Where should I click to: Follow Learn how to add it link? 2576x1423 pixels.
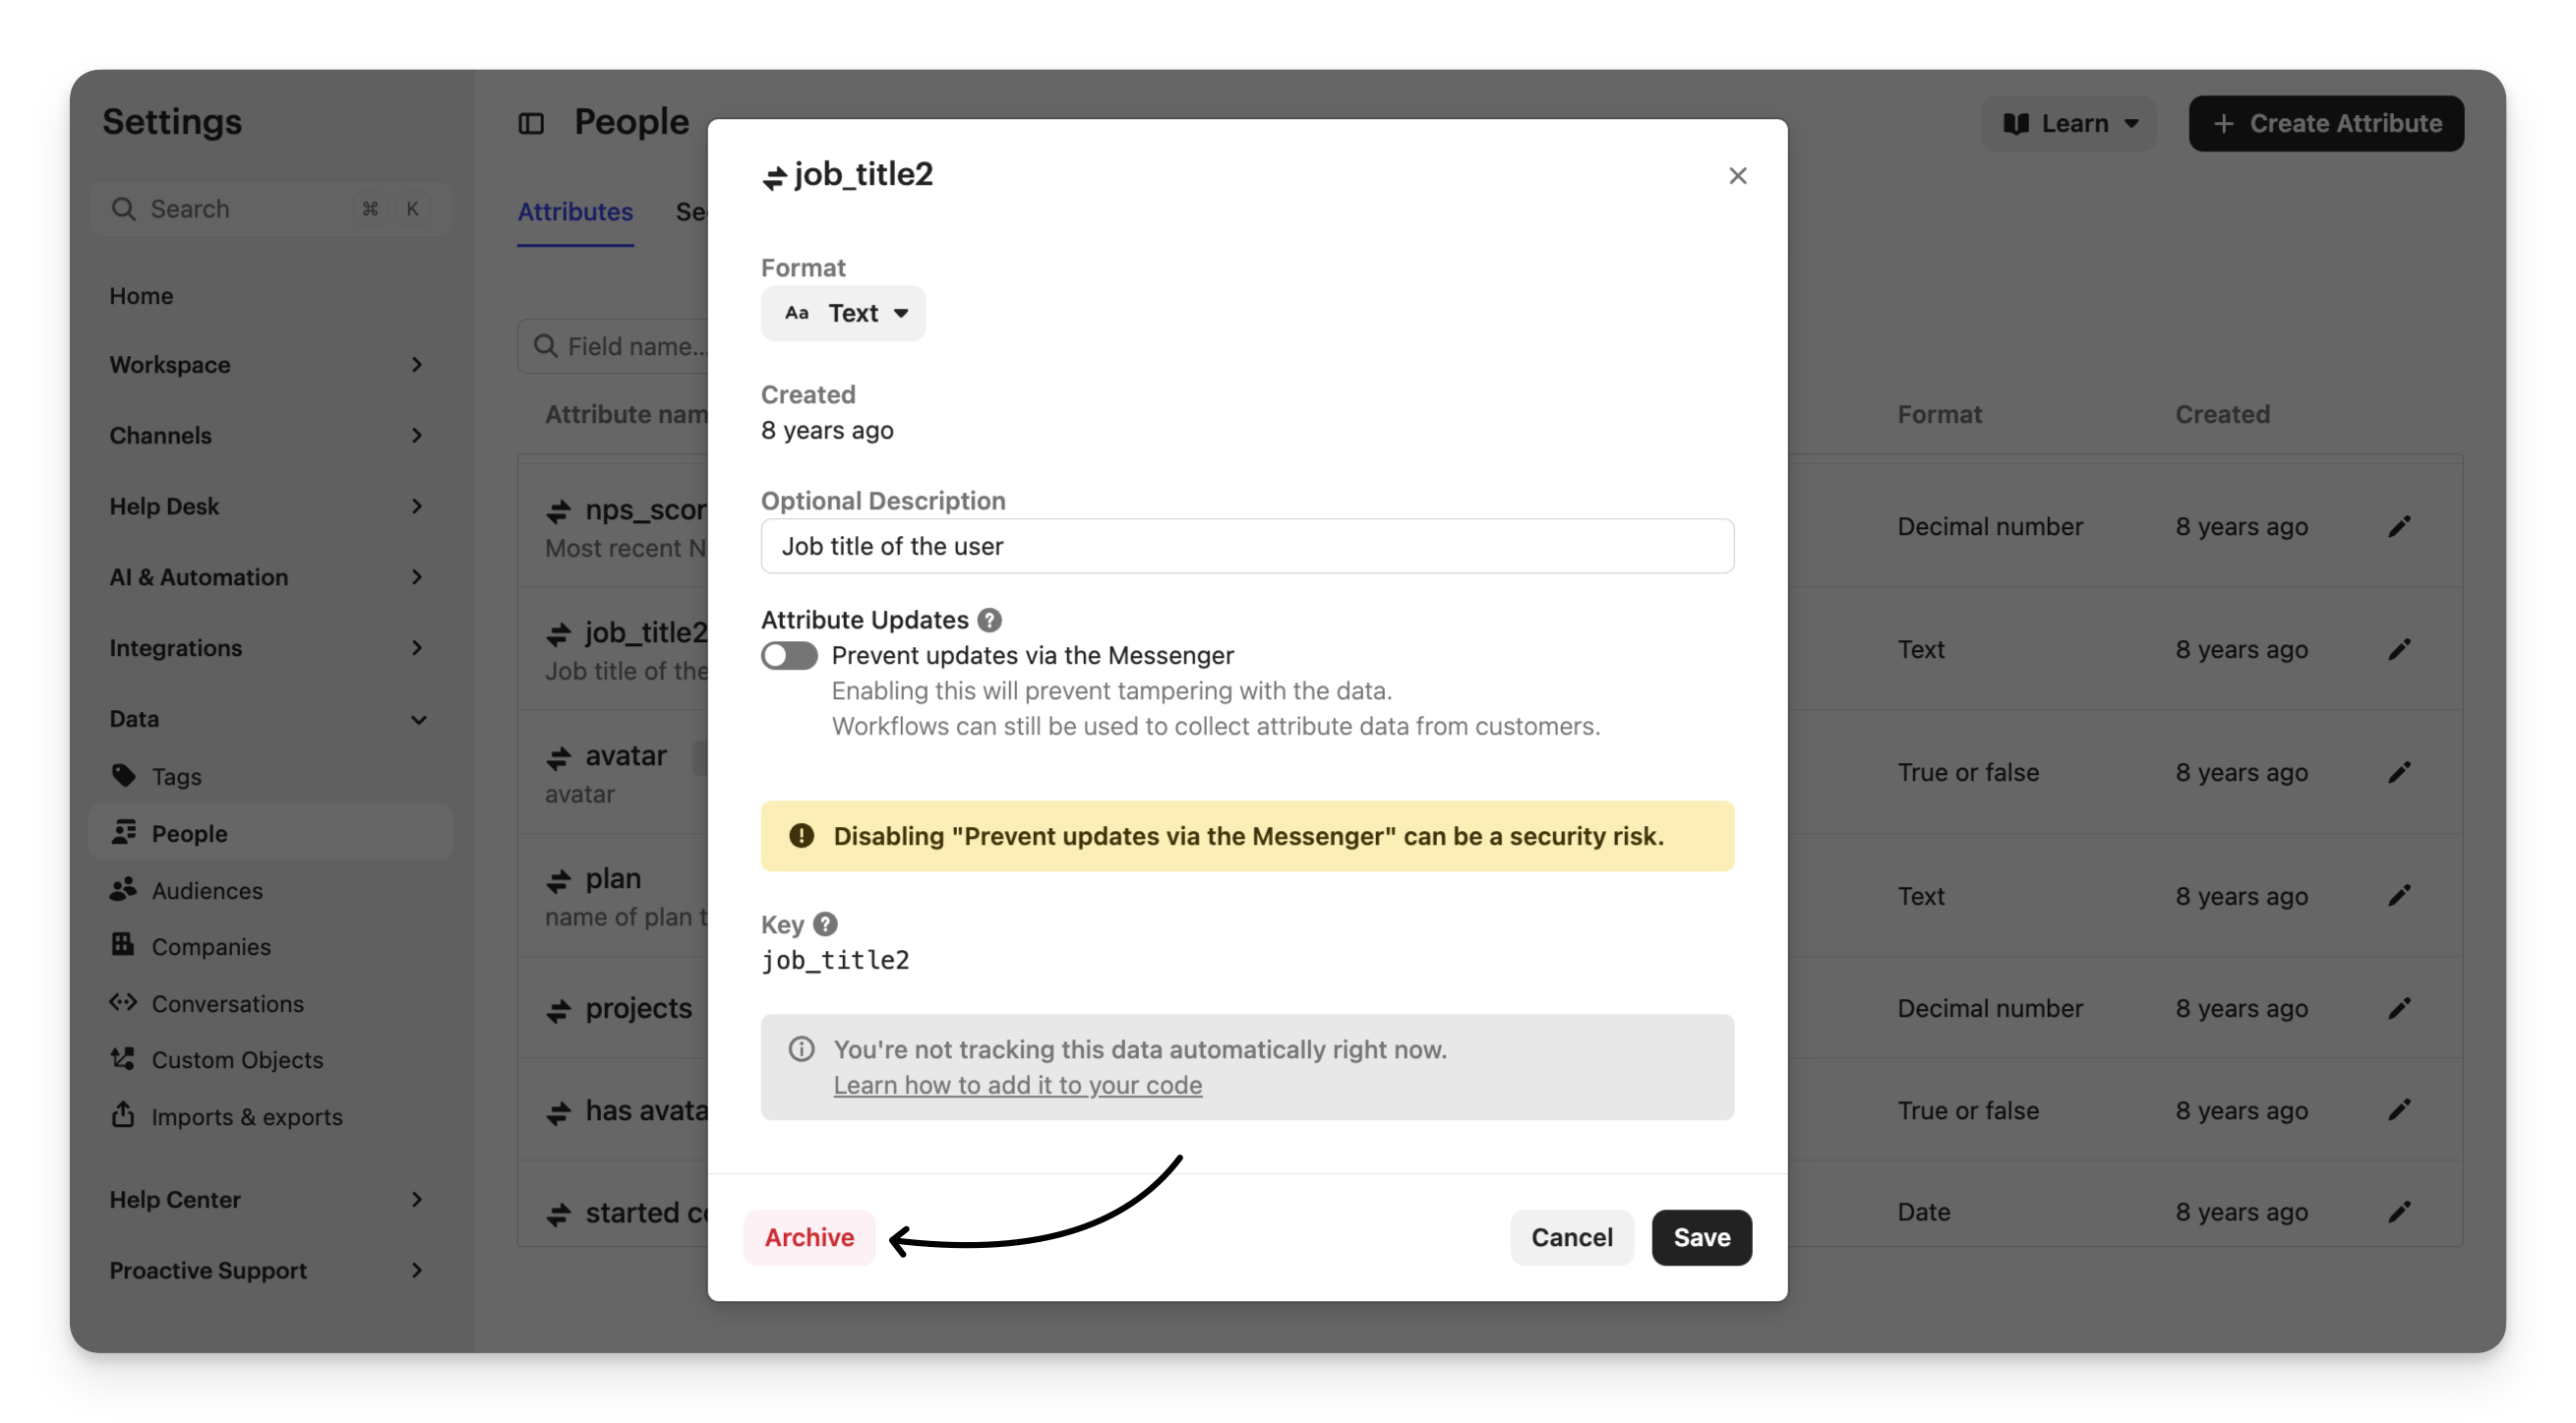pos(1017,1085)
